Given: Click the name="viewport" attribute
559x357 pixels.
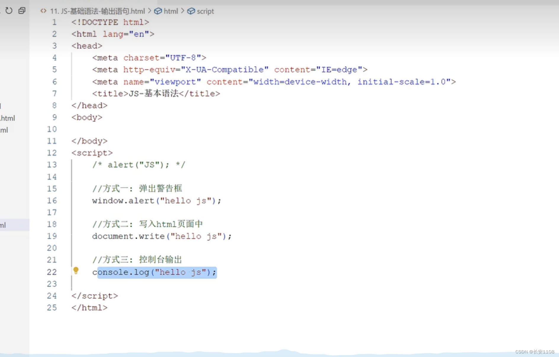Looking at the screenshot, I should (x=162, y=82).
